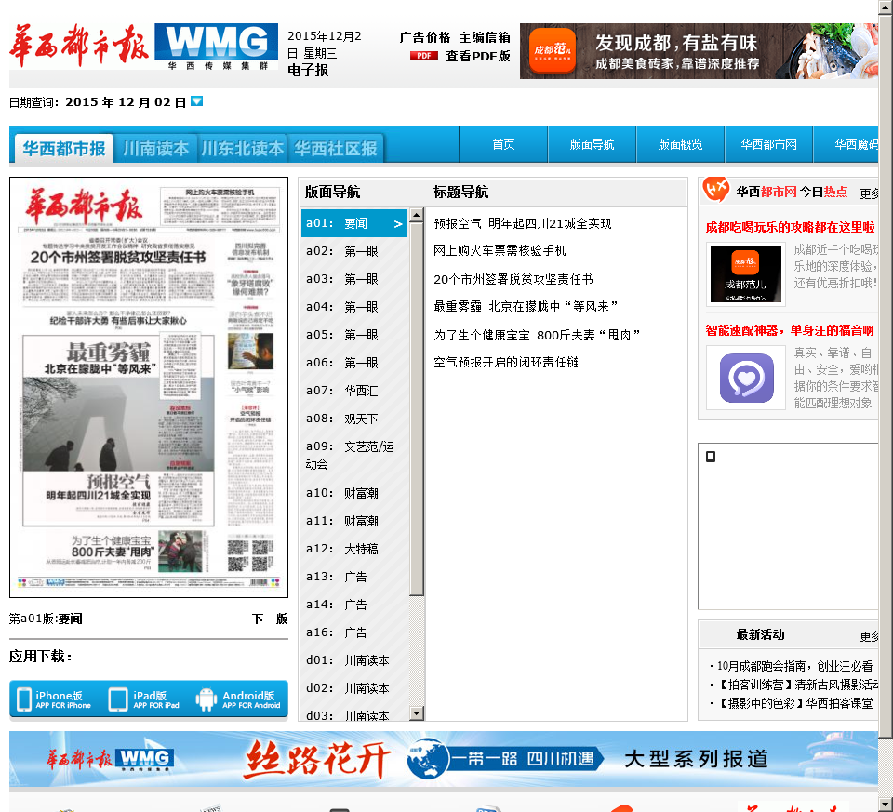Open article 网上购火车票需核验手机
This screenshot has height=812, width=893.
(500, 250)
